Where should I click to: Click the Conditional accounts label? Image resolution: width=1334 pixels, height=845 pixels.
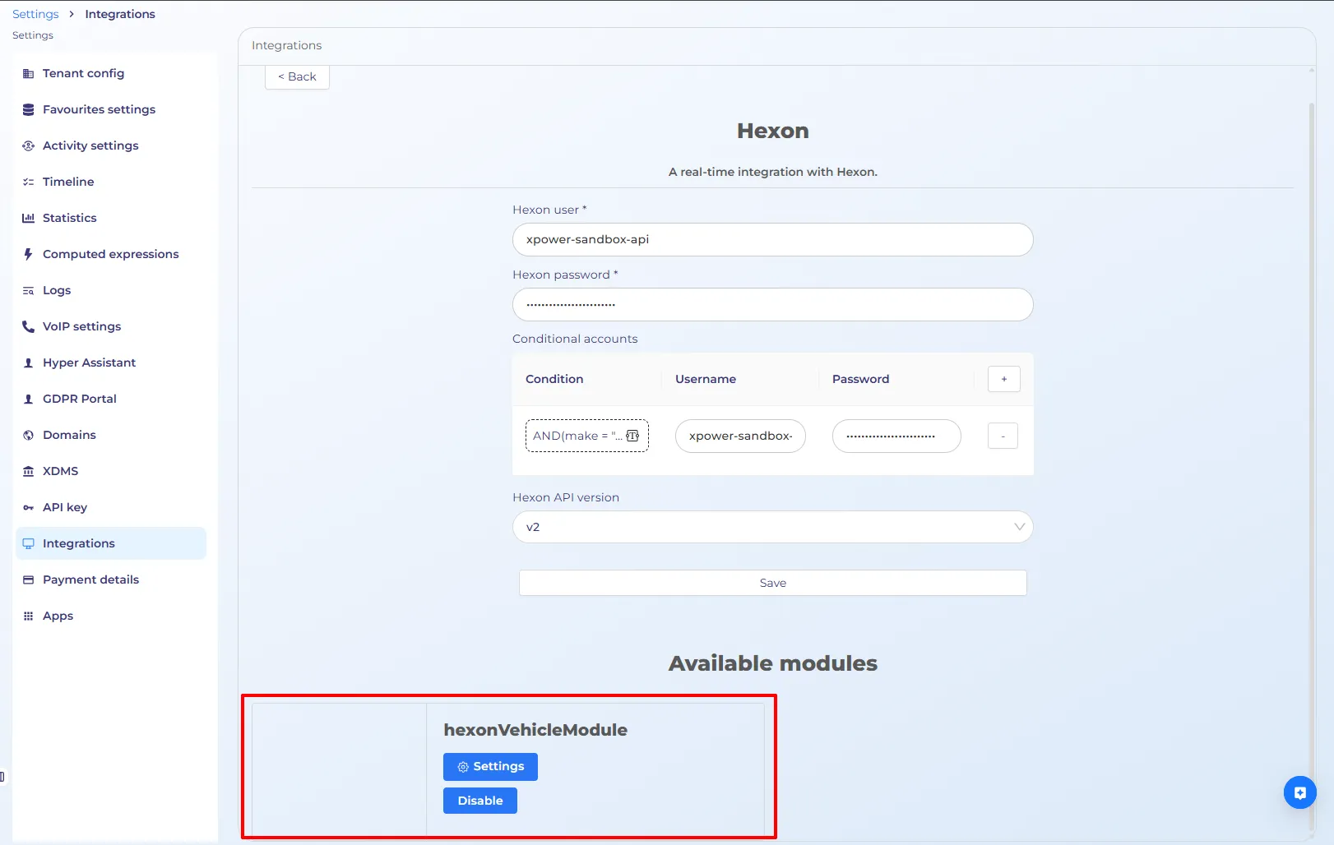575,339
